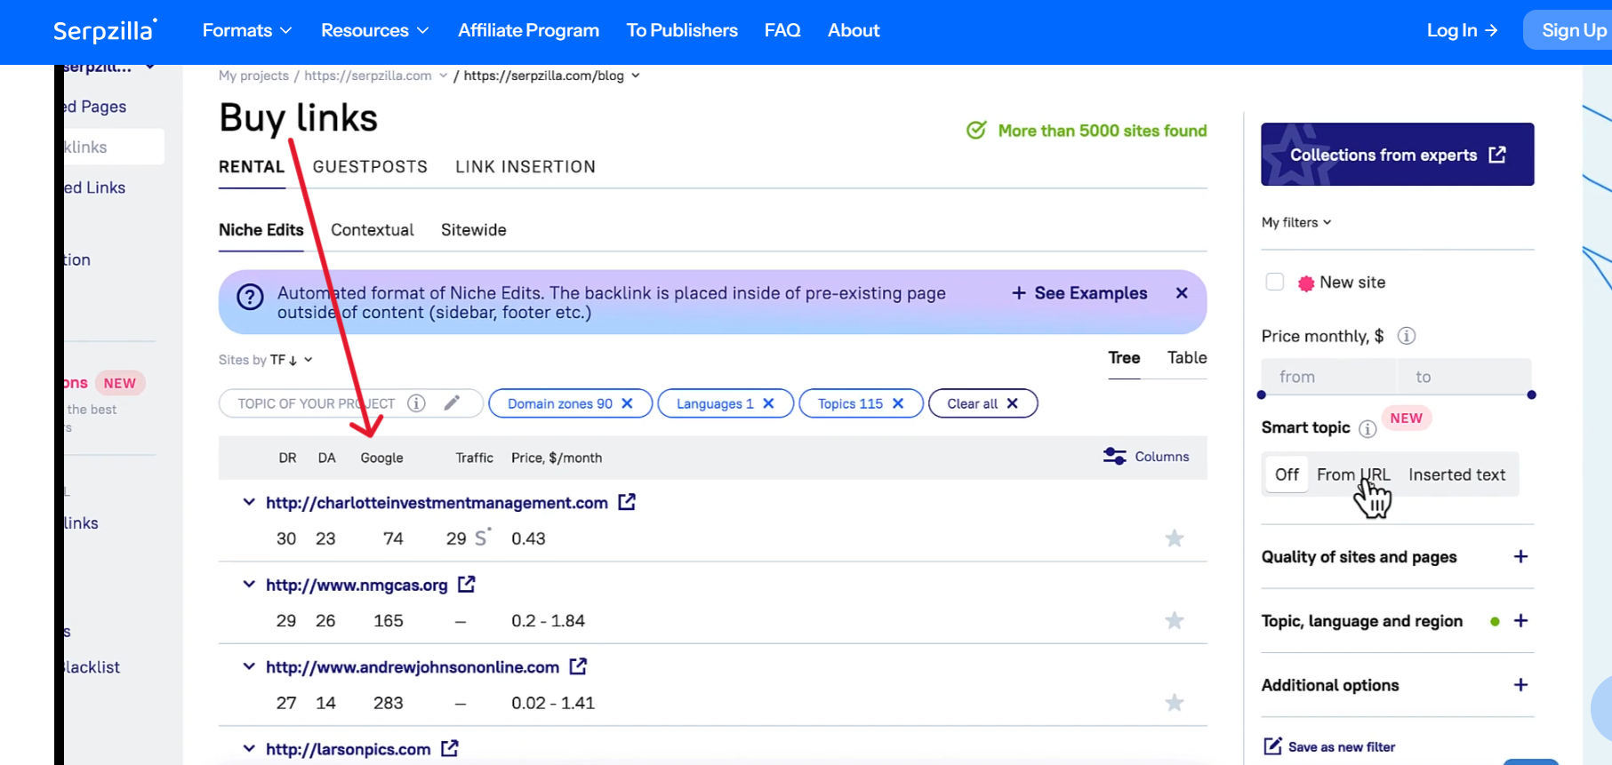Switch to the LINK INSERTION tab
This screenshot has width=1612, height=765.
(x=525, y=167)
